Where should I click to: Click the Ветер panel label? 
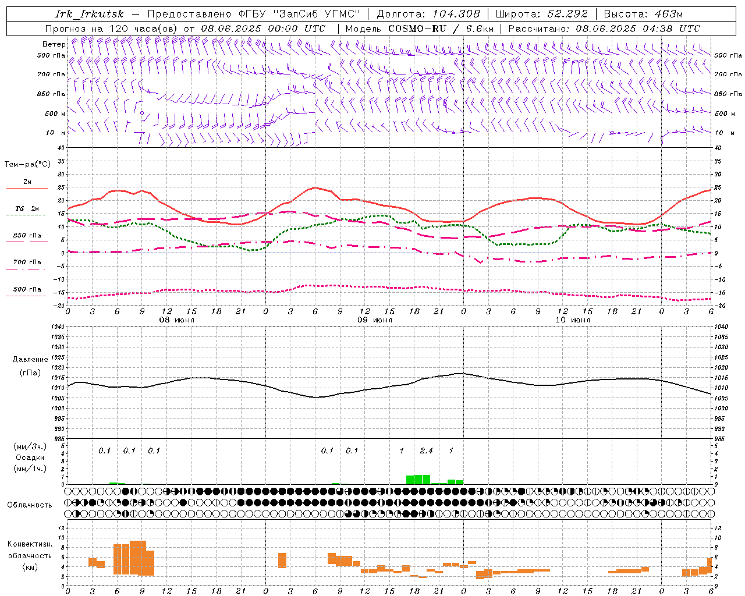[x=54, y=44]
